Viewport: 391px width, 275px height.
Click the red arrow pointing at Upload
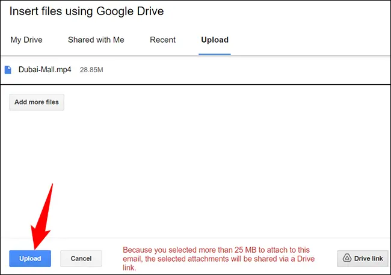[x=42, y=217]
